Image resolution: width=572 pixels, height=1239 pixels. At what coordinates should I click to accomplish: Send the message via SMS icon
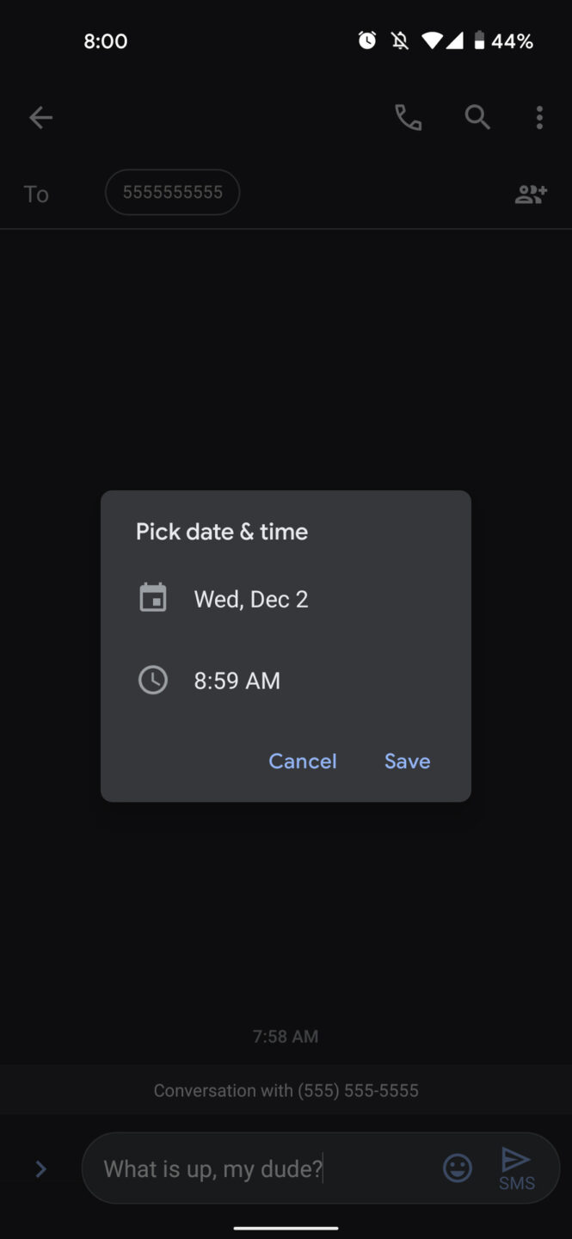[515, 1168]
